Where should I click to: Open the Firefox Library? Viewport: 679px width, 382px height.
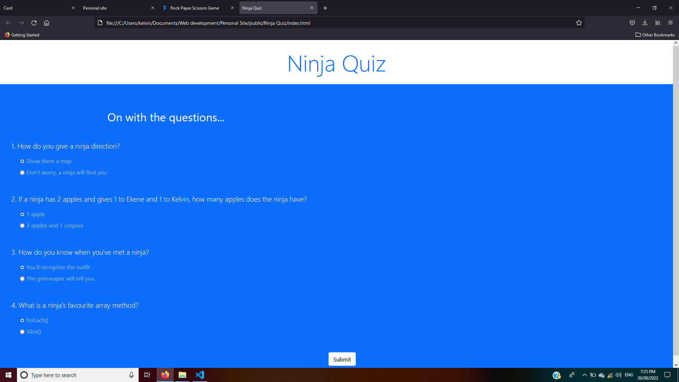point(658,23)
